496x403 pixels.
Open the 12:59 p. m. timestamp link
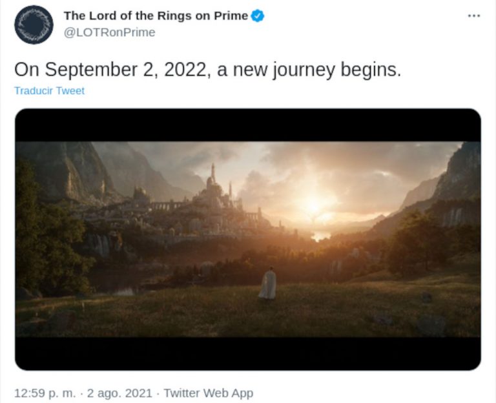pyautogui.click(x=42, y=393)
